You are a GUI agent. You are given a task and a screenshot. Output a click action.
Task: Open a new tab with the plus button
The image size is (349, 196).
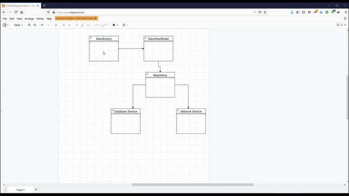(44, 5)
